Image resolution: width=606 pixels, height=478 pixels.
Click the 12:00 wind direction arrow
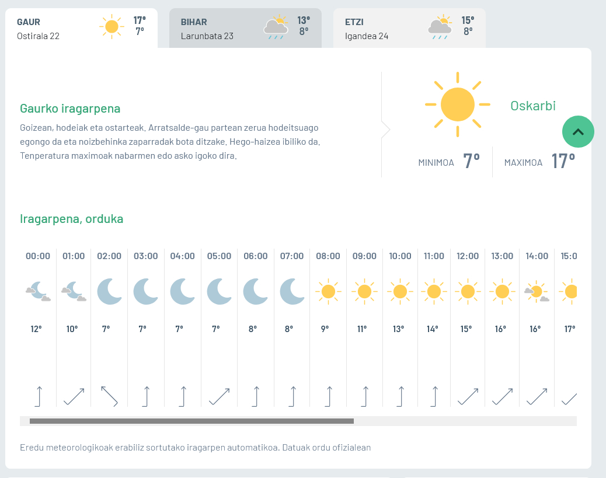[x=468, y=396]
